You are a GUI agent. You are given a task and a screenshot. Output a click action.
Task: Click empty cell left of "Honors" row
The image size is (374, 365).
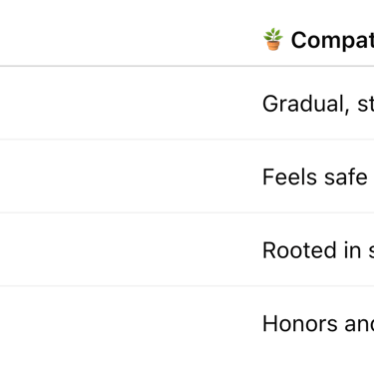pyautogui.click(x=128, y=325)
